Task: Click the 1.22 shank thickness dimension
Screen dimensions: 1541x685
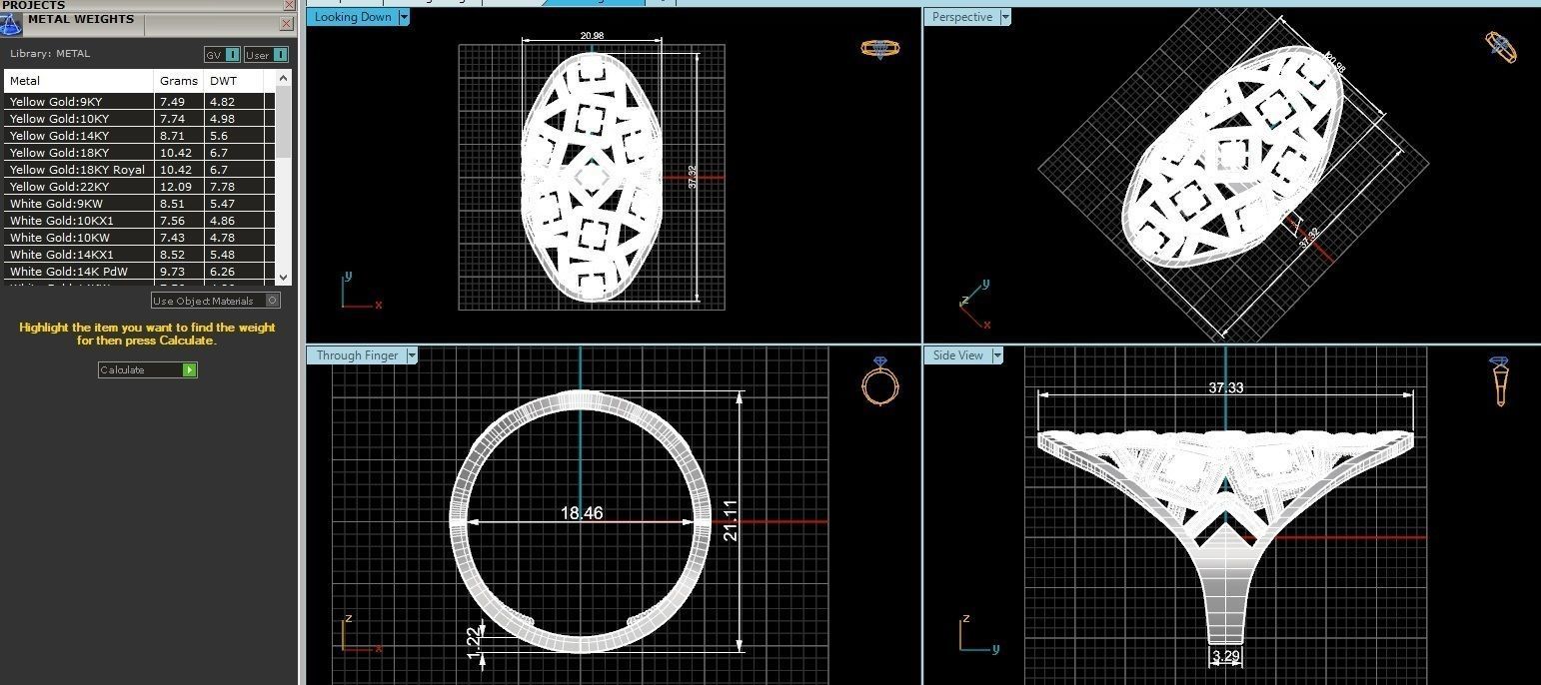Action: click(x=475, y=641)
